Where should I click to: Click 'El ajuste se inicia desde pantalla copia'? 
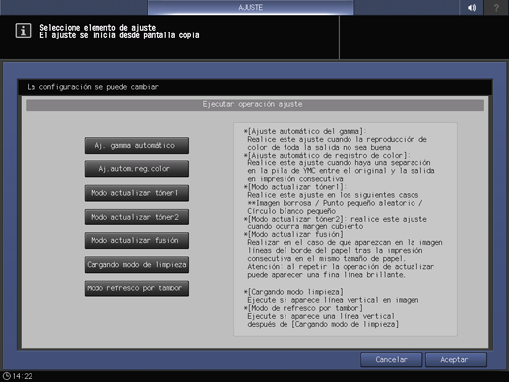[x=119, y=35]
